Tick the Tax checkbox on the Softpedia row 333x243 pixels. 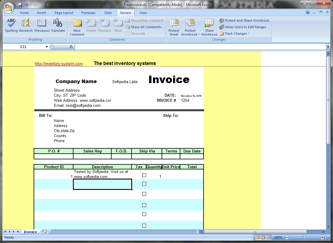(144, 175)
